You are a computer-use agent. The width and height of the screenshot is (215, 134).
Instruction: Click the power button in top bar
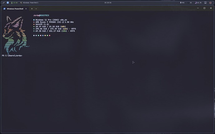(211, 2)
